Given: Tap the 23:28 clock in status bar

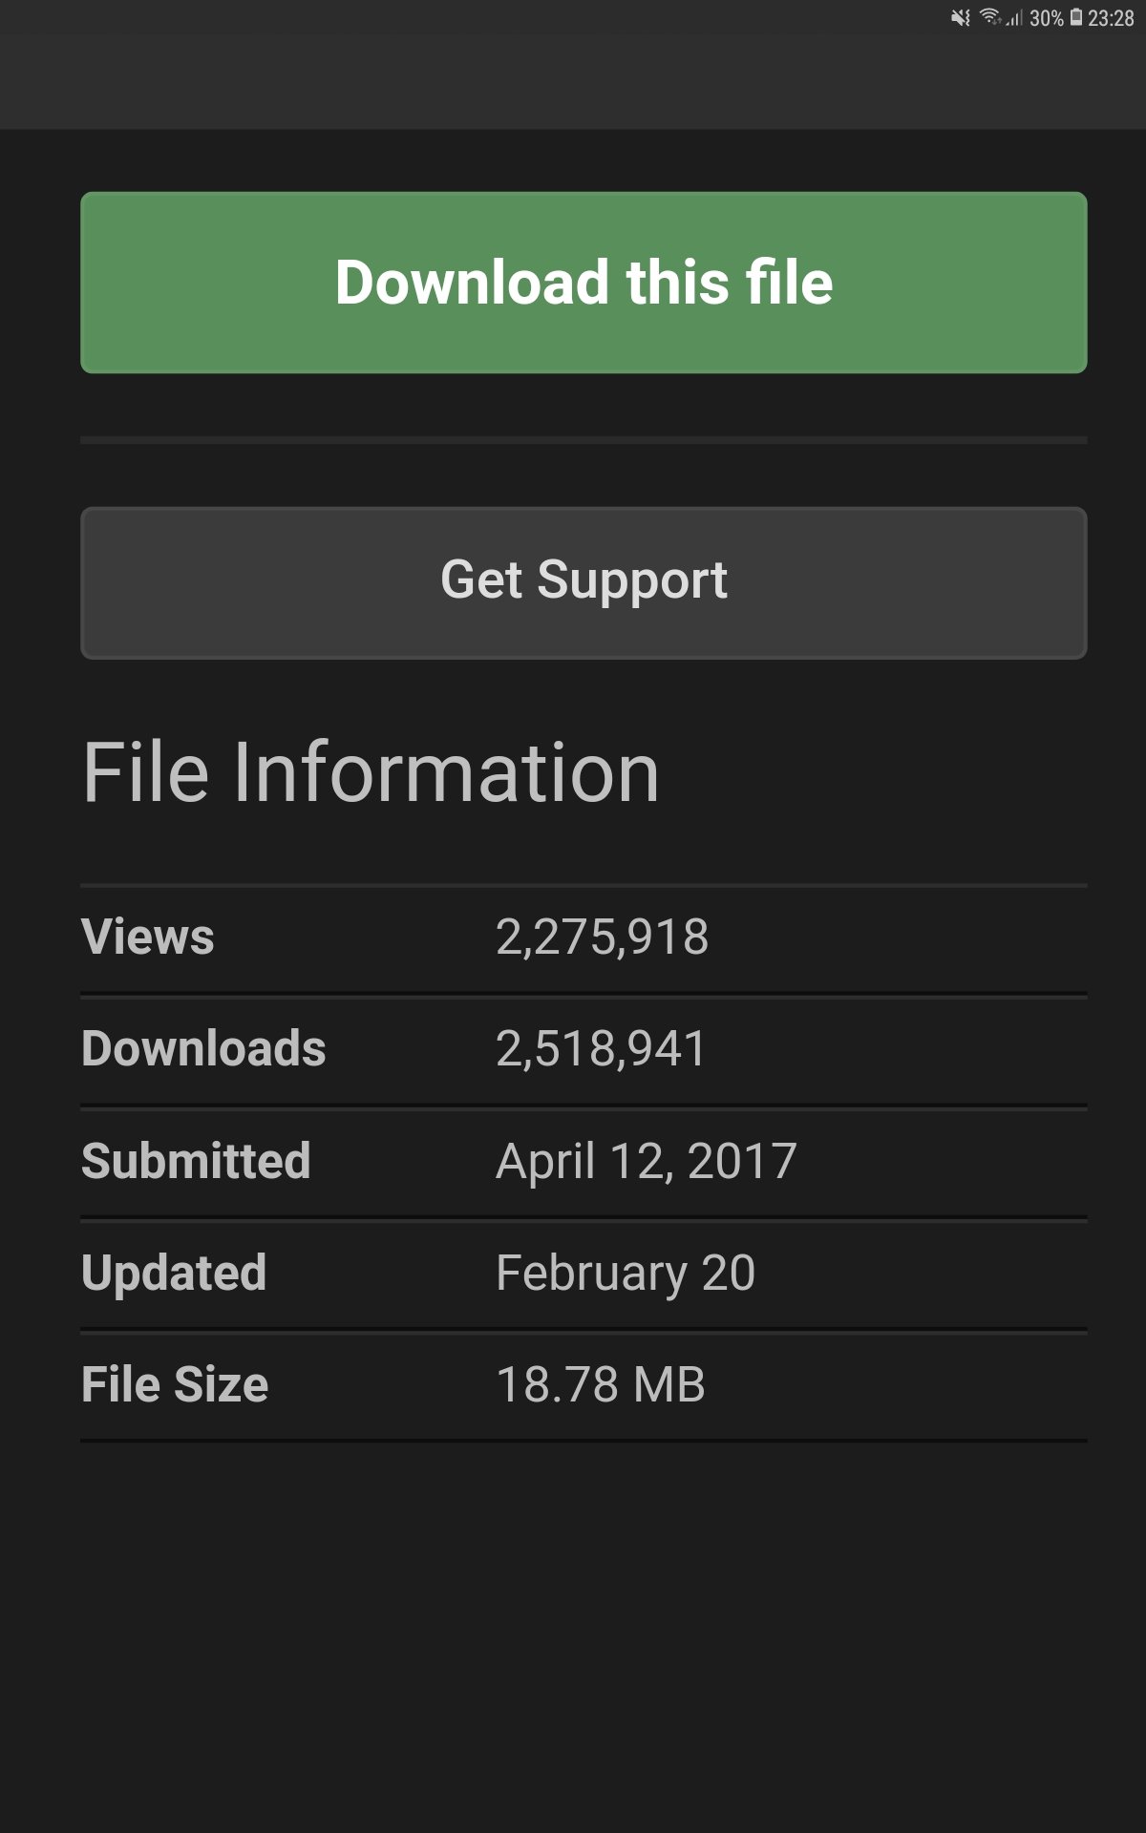Looking at the screenshot, I should pos(1111,18).
